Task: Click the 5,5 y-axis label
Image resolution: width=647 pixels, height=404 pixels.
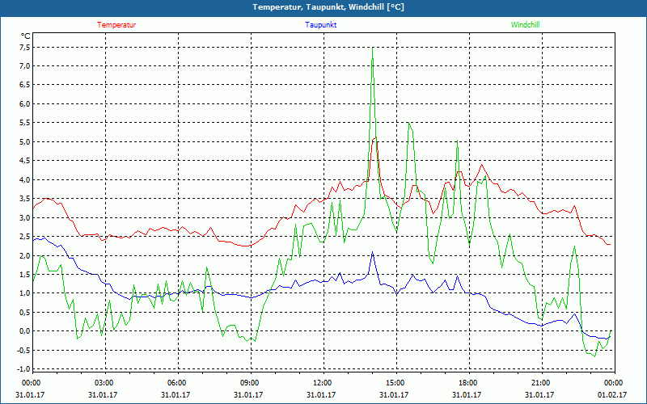Action: tap(25, 123)
